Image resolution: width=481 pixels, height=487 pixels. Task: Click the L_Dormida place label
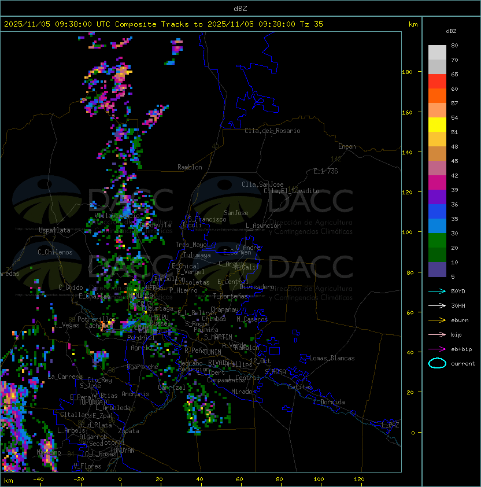pyautogui.click(x=329, y=402)
